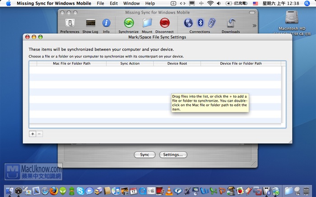Open VLC cone icon in the Dock

(x=169, y=191)
